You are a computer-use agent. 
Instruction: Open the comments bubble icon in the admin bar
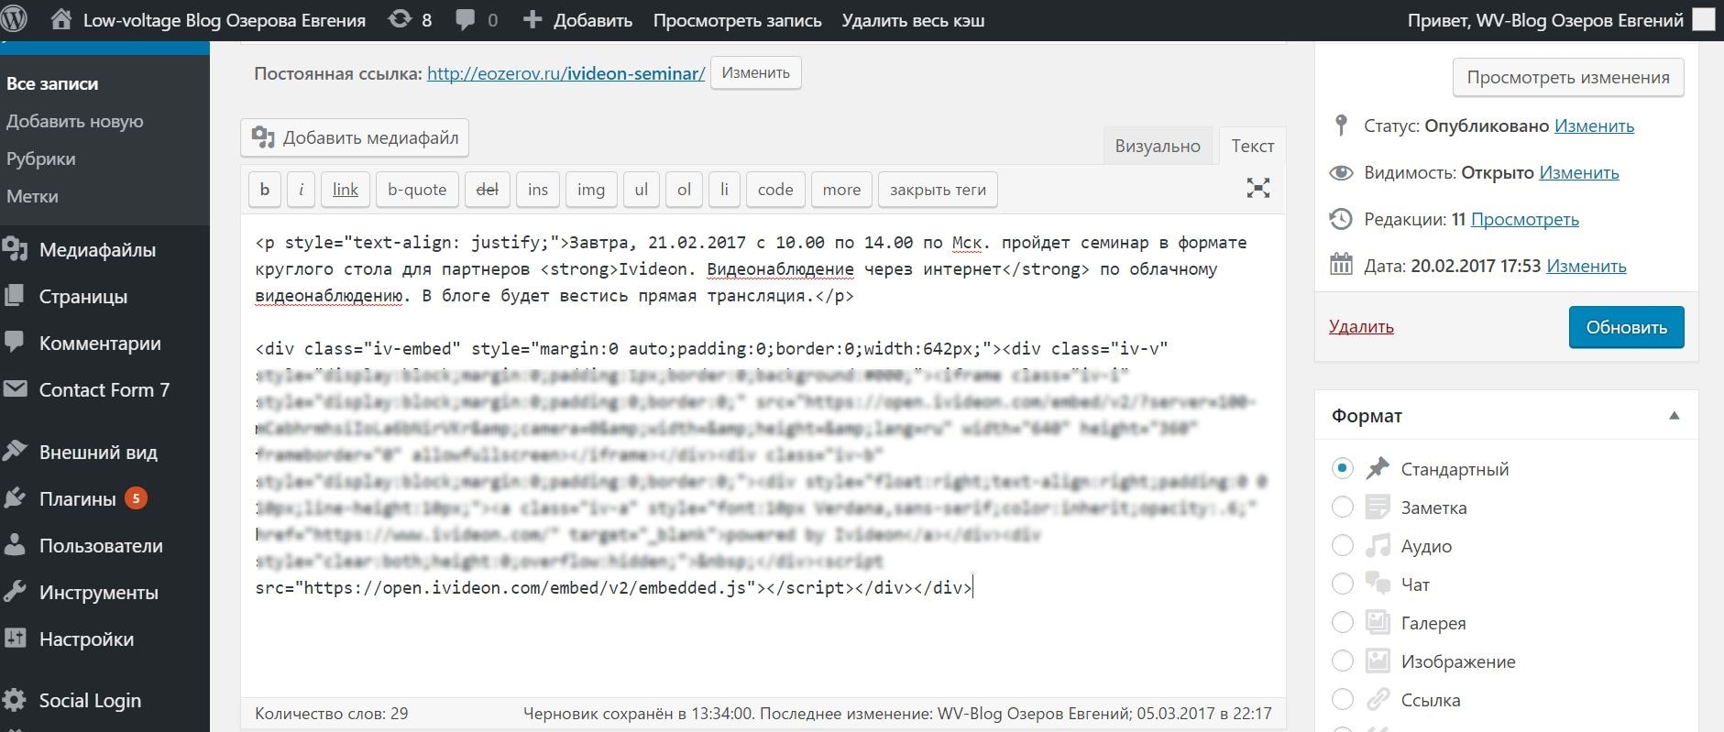[x=466, y=20]
